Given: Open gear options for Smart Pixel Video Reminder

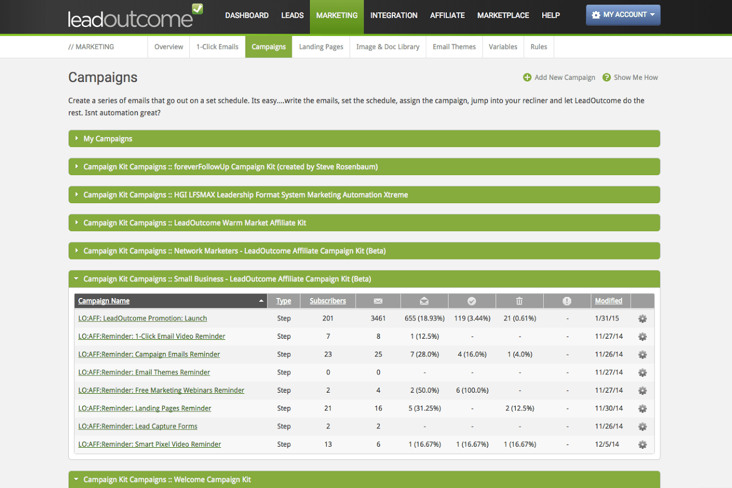Looking at the screenshot, I should click(x=642, y=444).
